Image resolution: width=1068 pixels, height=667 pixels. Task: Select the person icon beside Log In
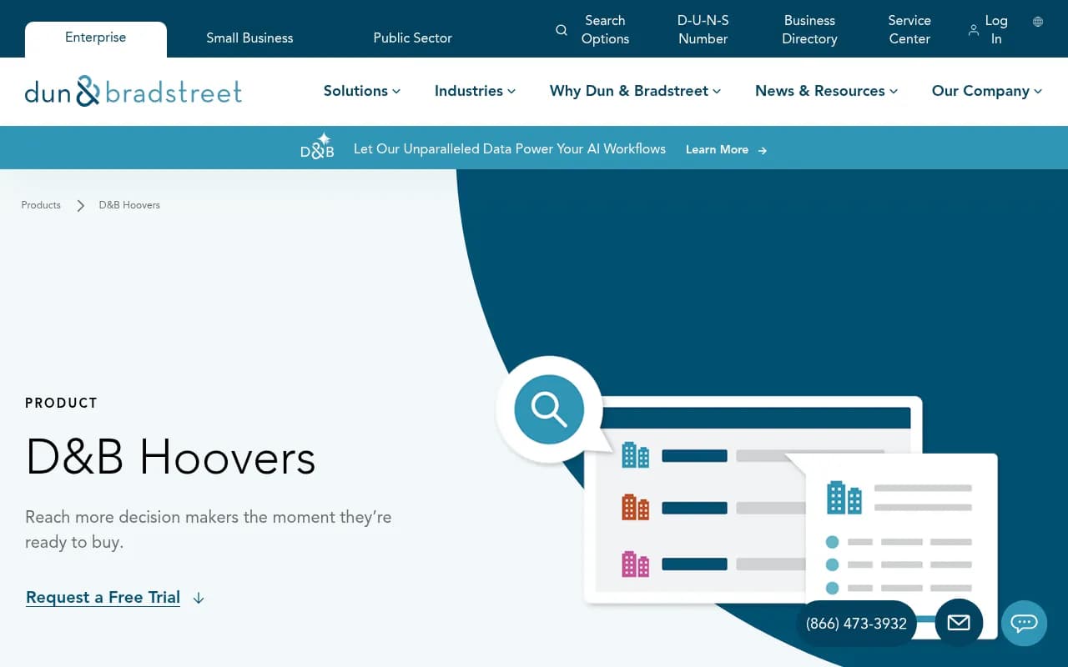click(973, 28)
